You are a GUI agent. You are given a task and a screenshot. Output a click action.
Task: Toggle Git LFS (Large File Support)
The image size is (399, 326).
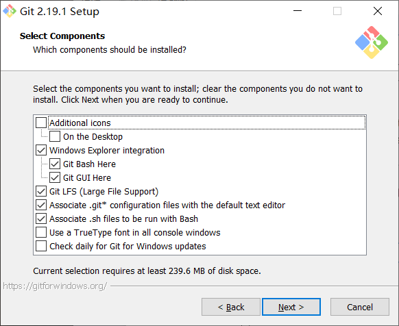coord(41,191)
